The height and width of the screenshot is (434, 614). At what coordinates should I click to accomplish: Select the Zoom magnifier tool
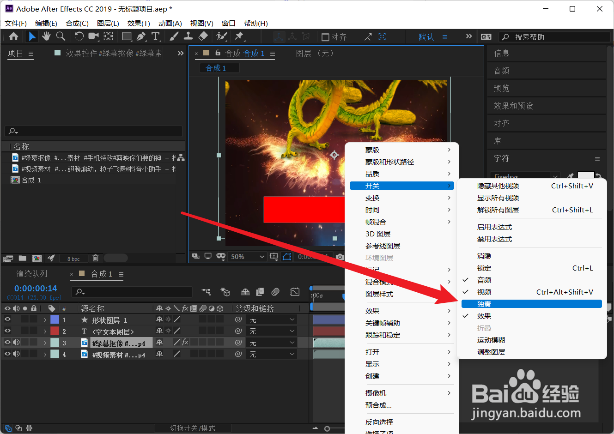(61, 36)
